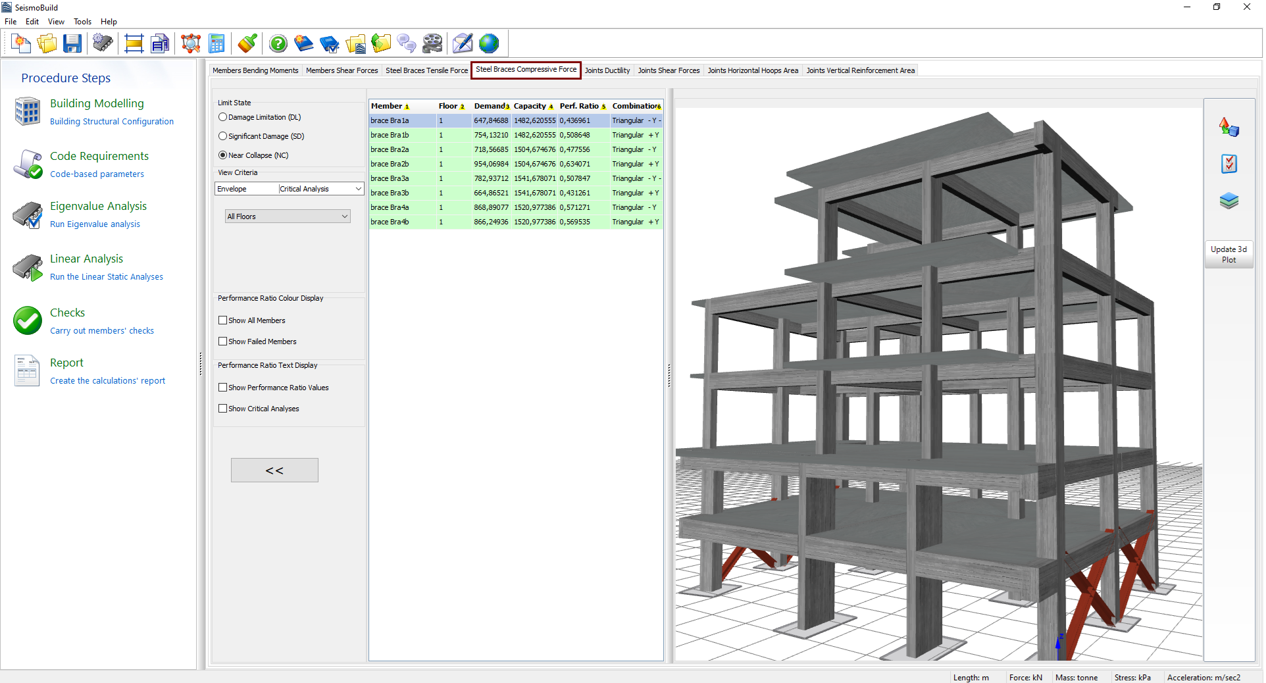Click the calculator icon in toolbar

216,44
